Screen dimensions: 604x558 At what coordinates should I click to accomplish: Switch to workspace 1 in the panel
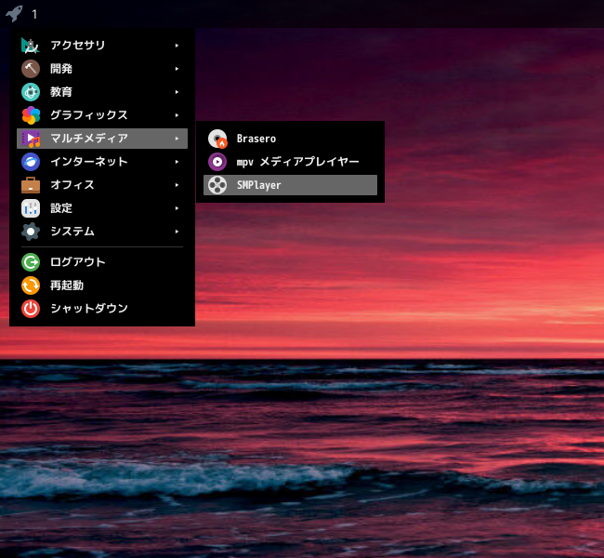coord(34,14)
